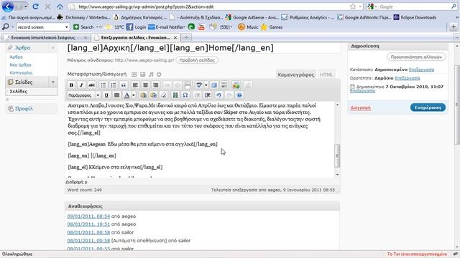
Task: Paste from Word icon
Action: pyautogui.click(x=153, y=95)
